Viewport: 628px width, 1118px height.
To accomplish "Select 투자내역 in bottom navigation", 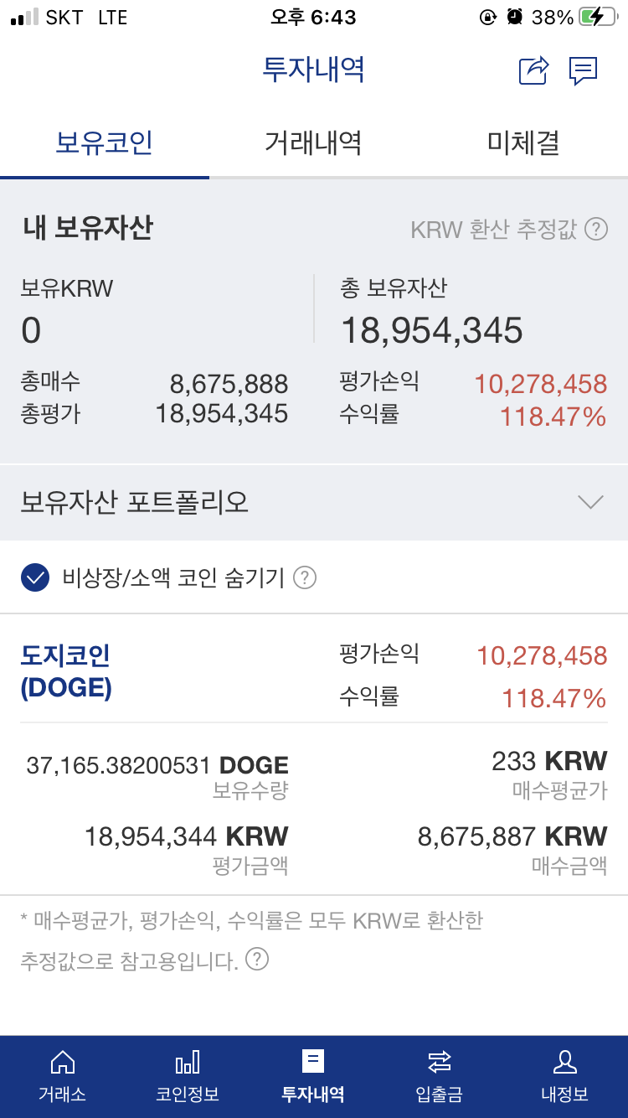I will [313, 1076].
